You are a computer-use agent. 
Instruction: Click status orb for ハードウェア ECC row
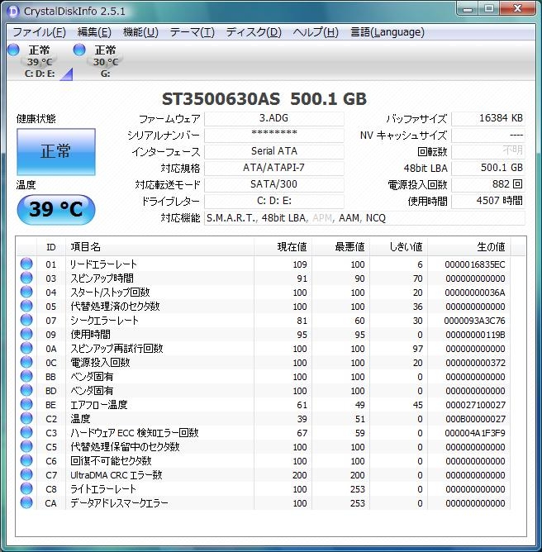coord(26,433)
